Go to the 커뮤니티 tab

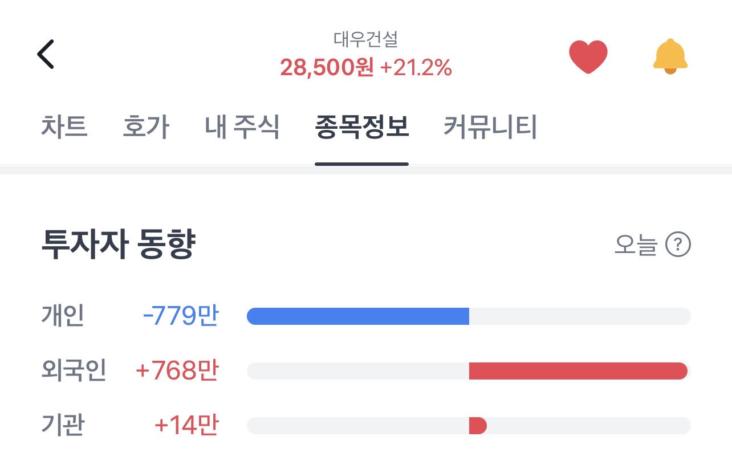(490, 127)
